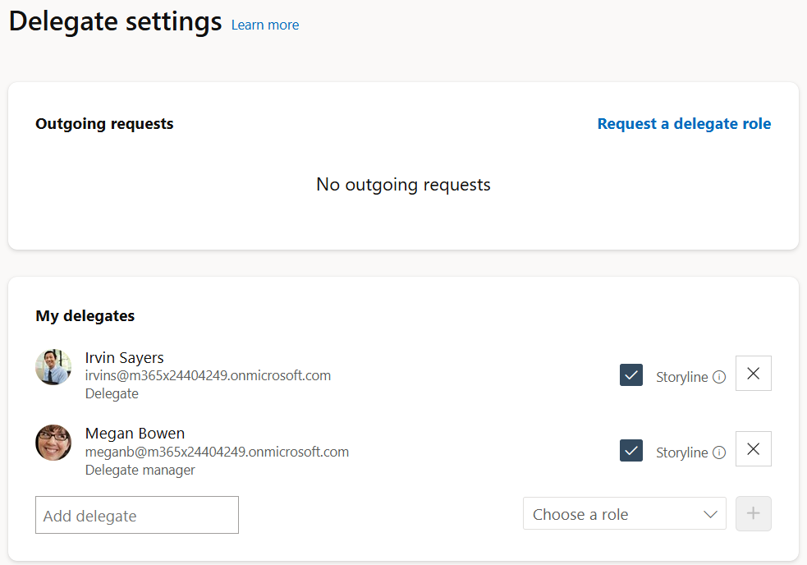Click the plus icon beside Choose a role
Screen dimensions: 807x565
(753, 513)
